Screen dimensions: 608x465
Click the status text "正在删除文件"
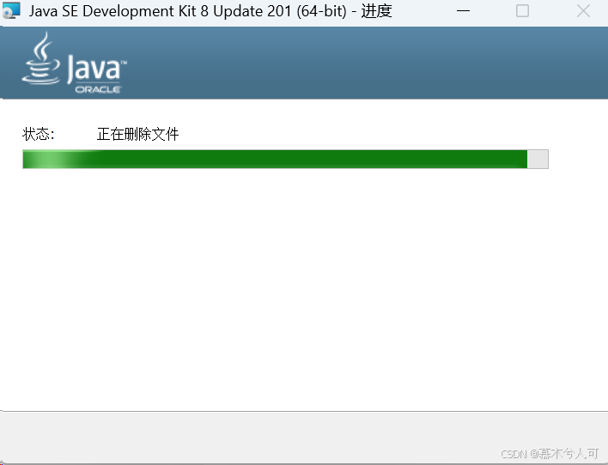click(x=137, y=135)
